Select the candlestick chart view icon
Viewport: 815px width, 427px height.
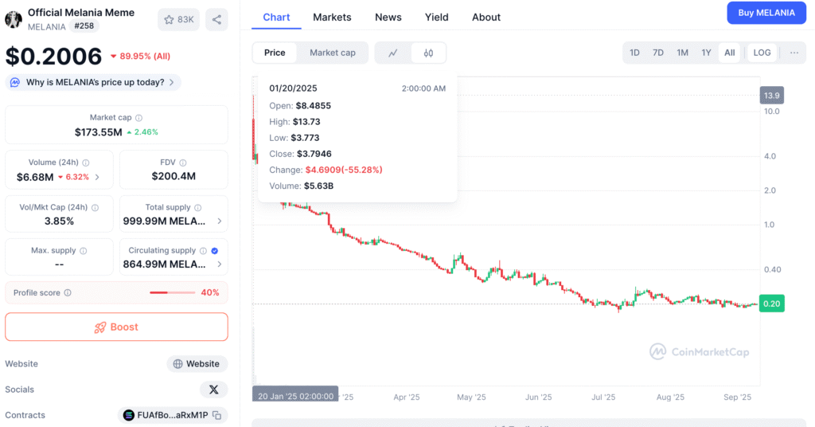[x=428, y=53]
